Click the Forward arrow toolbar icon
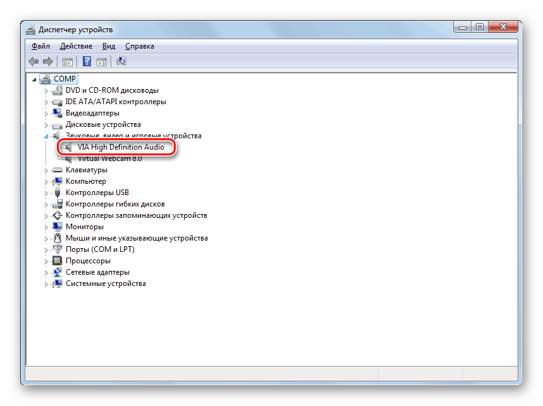This screenshot has height=406, width=543. (48, 62)
